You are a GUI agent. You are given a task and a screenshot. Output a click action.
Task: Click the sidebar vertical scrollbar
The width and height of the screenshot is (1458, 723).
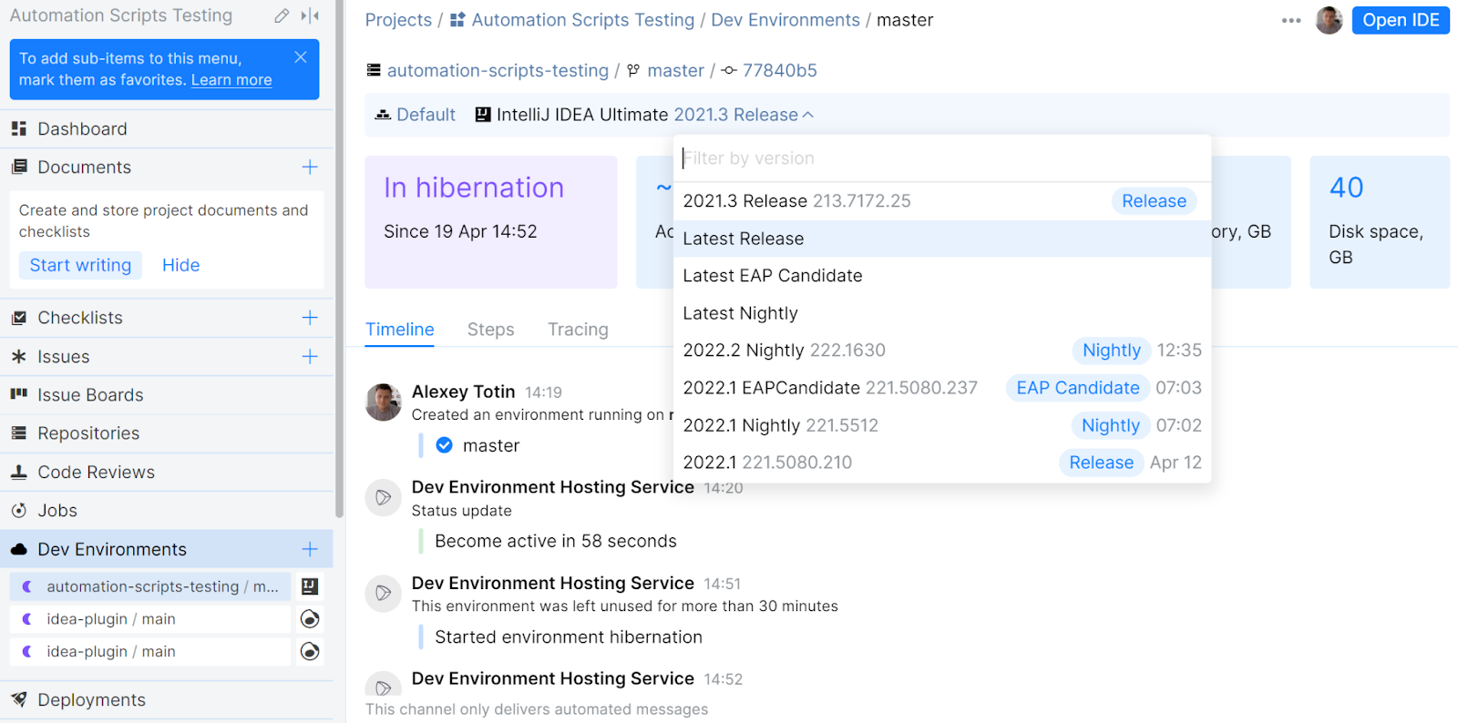point(340,260)
